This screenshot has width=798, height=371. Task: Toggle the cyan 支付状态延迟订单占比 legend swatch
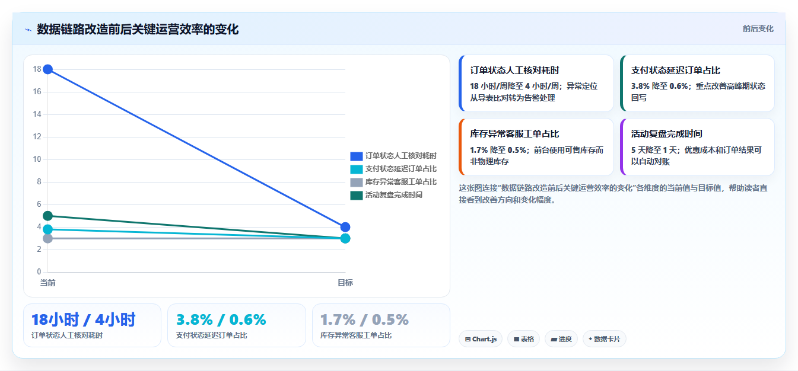pos(356,169)
